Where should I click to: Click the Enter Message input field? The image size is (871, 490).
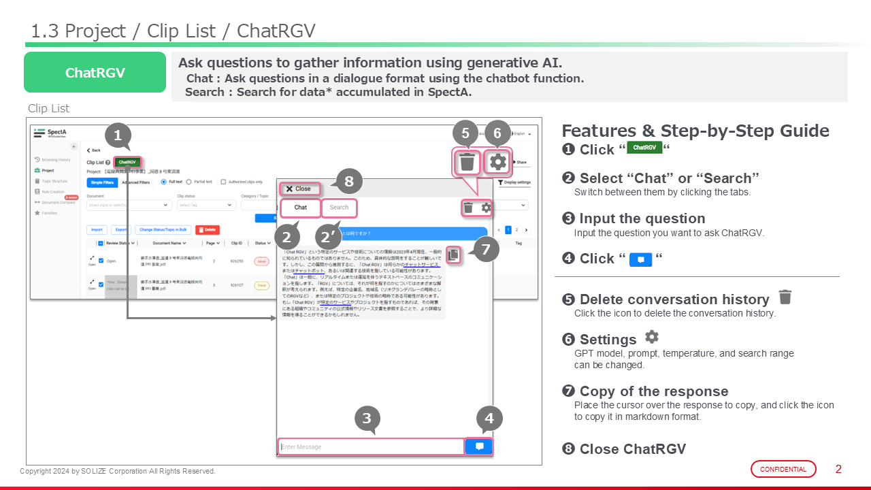(x=371, y=446)
